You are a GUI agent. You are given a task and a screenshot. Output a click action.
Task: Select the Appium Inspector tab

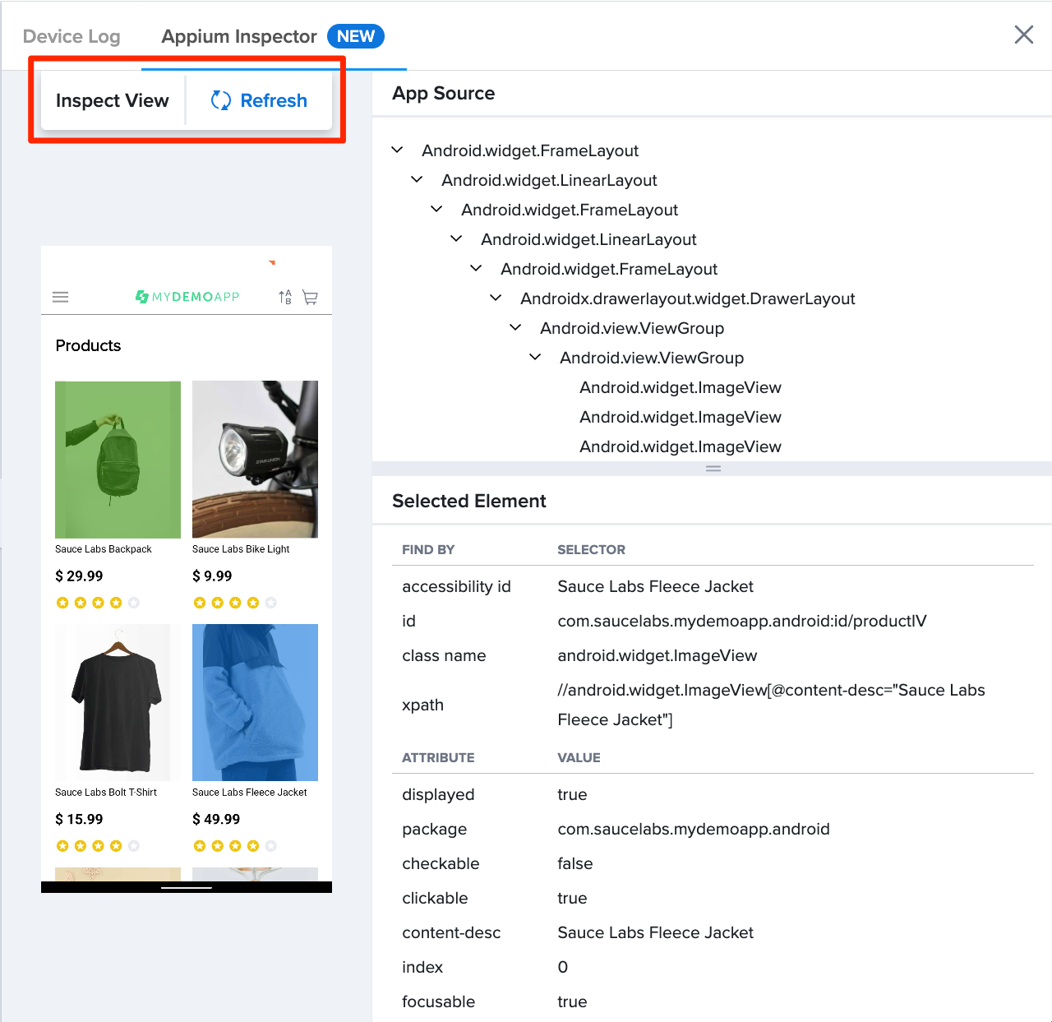point(238,36)
